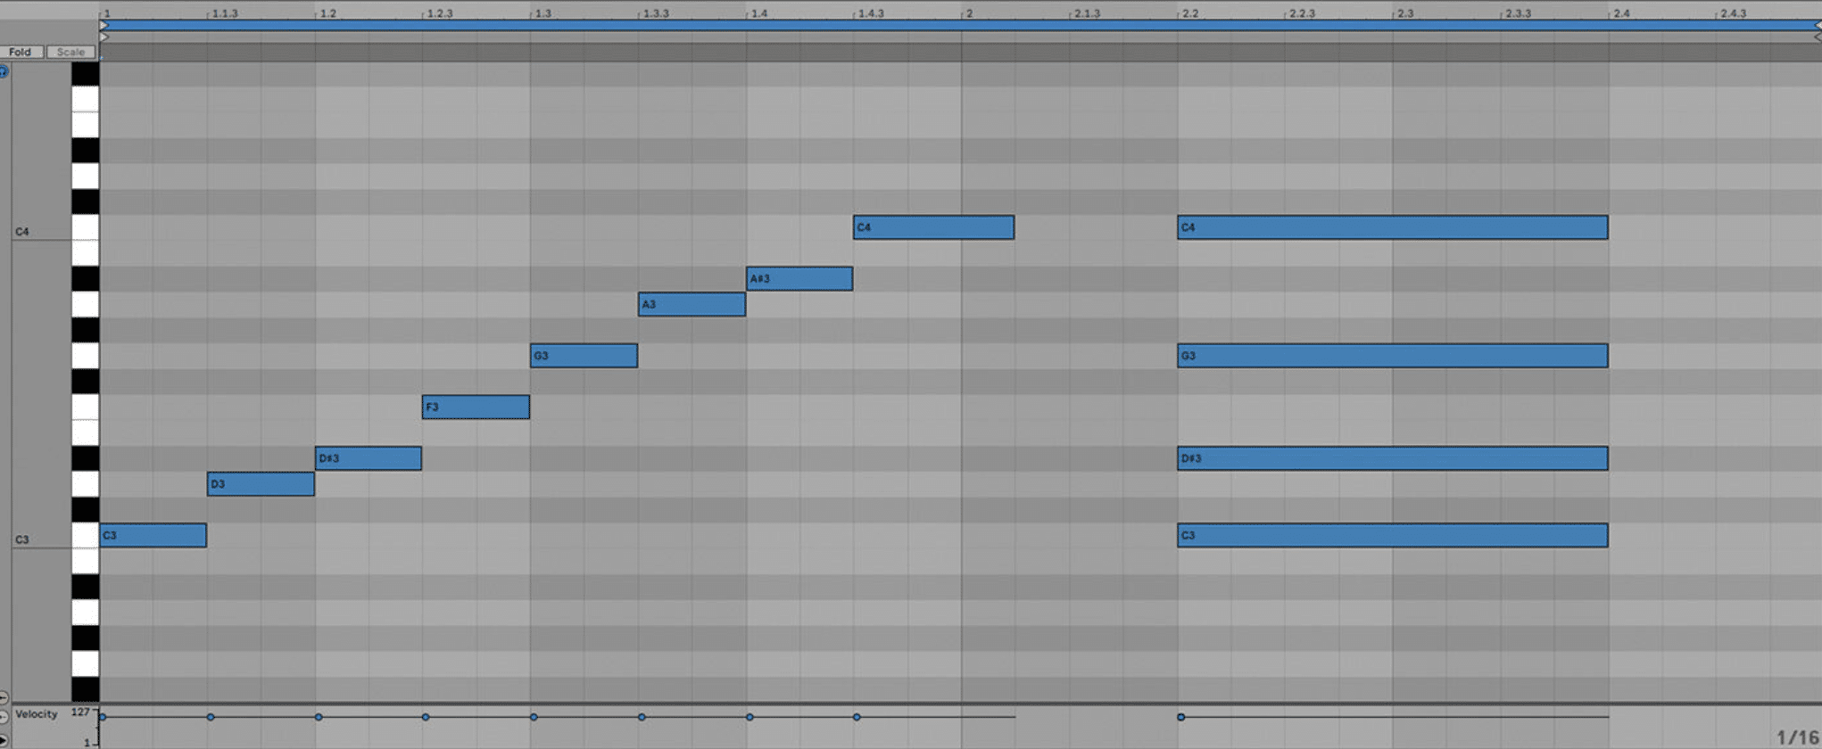Click velocity marker for the short G3 note
This screenshot has width=1822, height=749.
coord(534,717)
